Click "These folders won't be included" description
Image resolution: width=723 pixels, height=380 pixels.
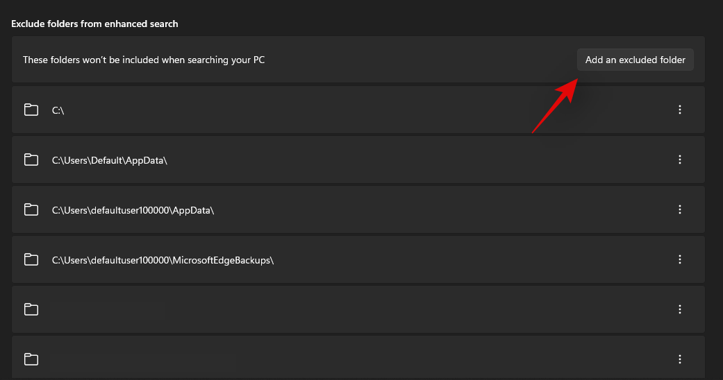(x=144, y=60)
